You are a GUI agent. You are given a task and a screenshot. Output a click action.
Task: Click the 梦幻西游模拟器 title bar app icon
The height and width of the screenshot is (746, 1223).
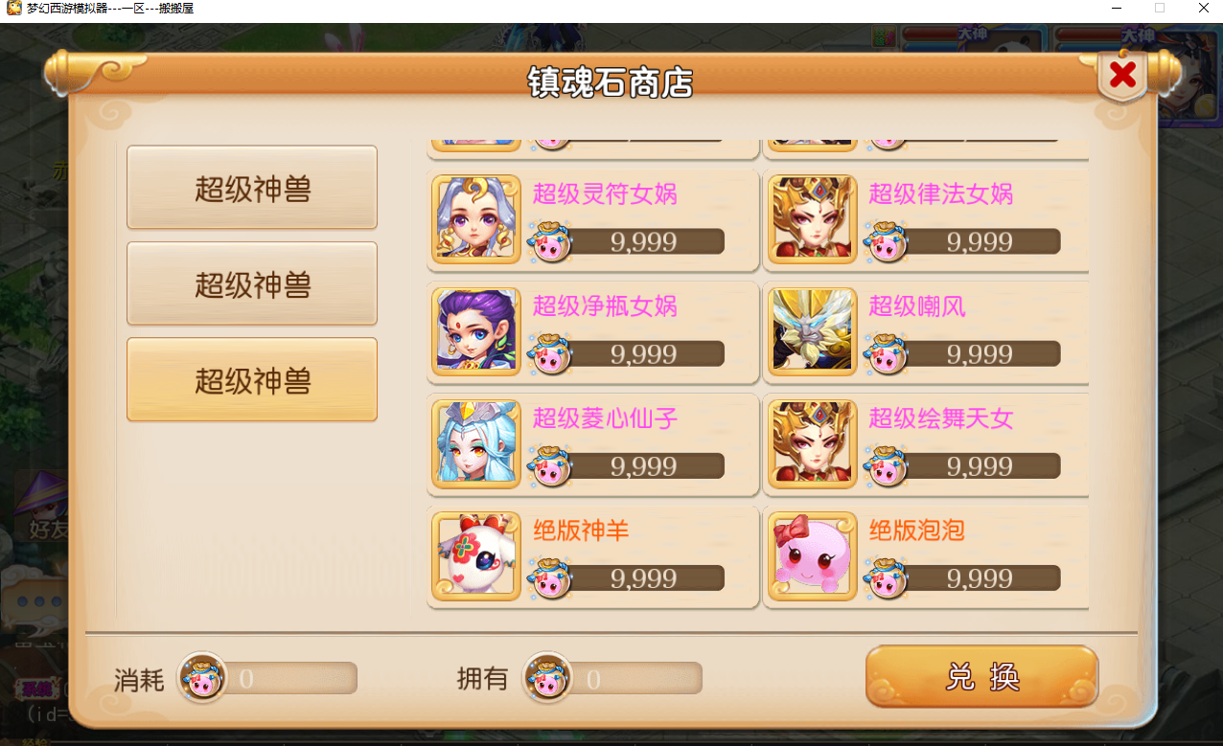click(x=13, y=8)
